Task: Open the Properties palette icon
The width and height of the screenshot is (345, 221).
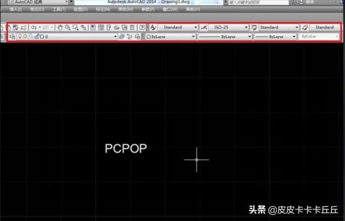Action: (93, 27)
